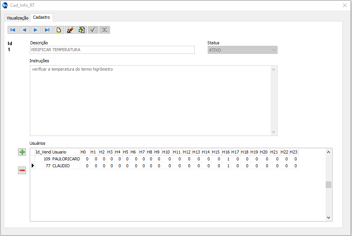Add a user with the green plus
This screenshot has width=352, height=236.
22,152
